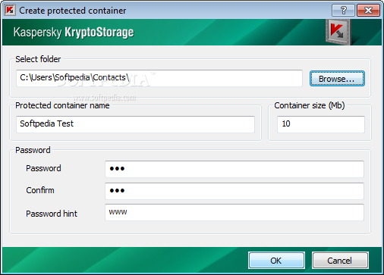Click into the Password field
384x275 pixels.
pyautogui.click(x=234, y=169)
